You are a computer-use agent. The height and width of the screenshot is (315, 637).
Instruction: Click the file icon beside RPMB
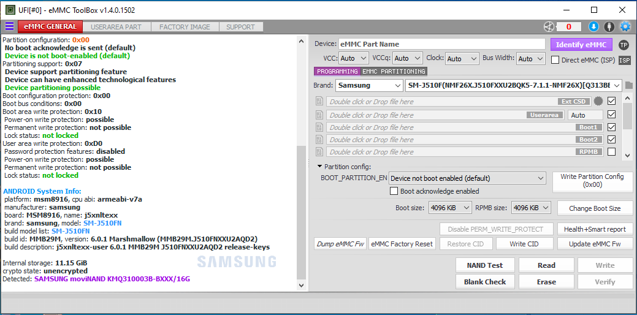click(319, 152)
